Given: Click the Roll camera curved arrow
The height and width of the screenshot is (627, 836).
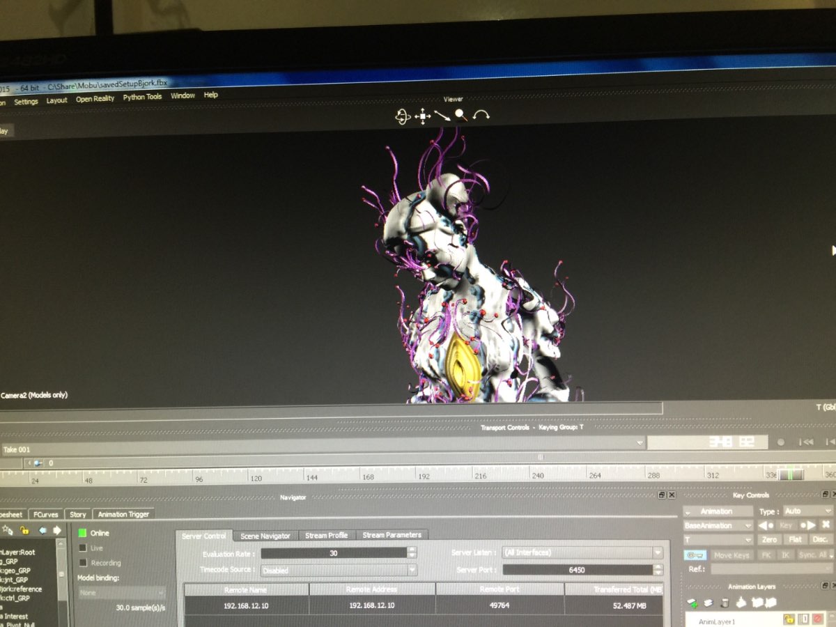Looking at the screenshot, I should click(481, 115).
